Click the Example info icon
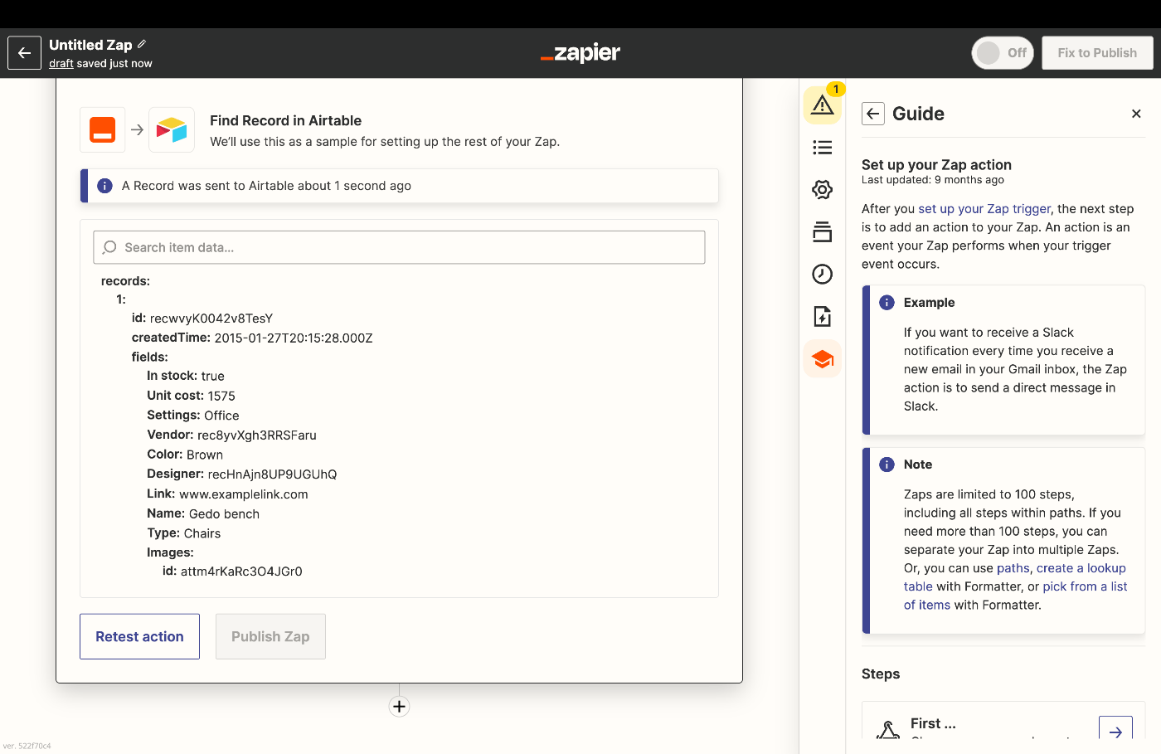 [x=887, y=303]
